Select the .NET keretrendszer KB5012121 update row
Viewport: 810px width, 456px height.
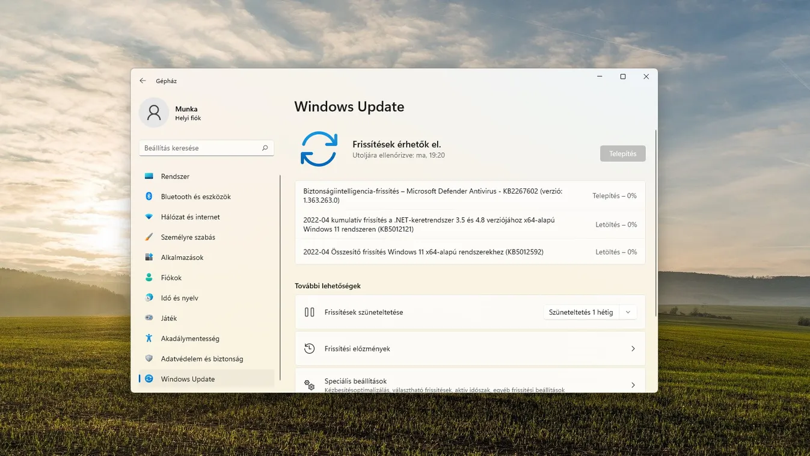(x=470, y=224)
